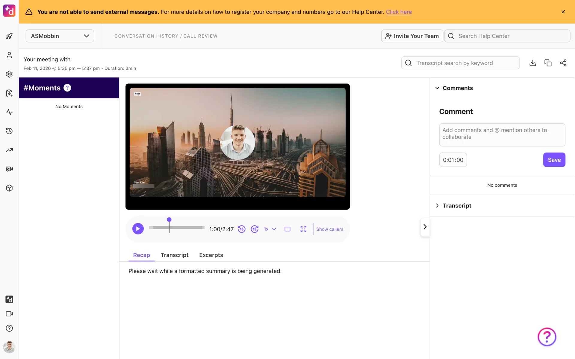
Task: Expand the Transcript section in sidebar
Action: [x=457, y=206]
